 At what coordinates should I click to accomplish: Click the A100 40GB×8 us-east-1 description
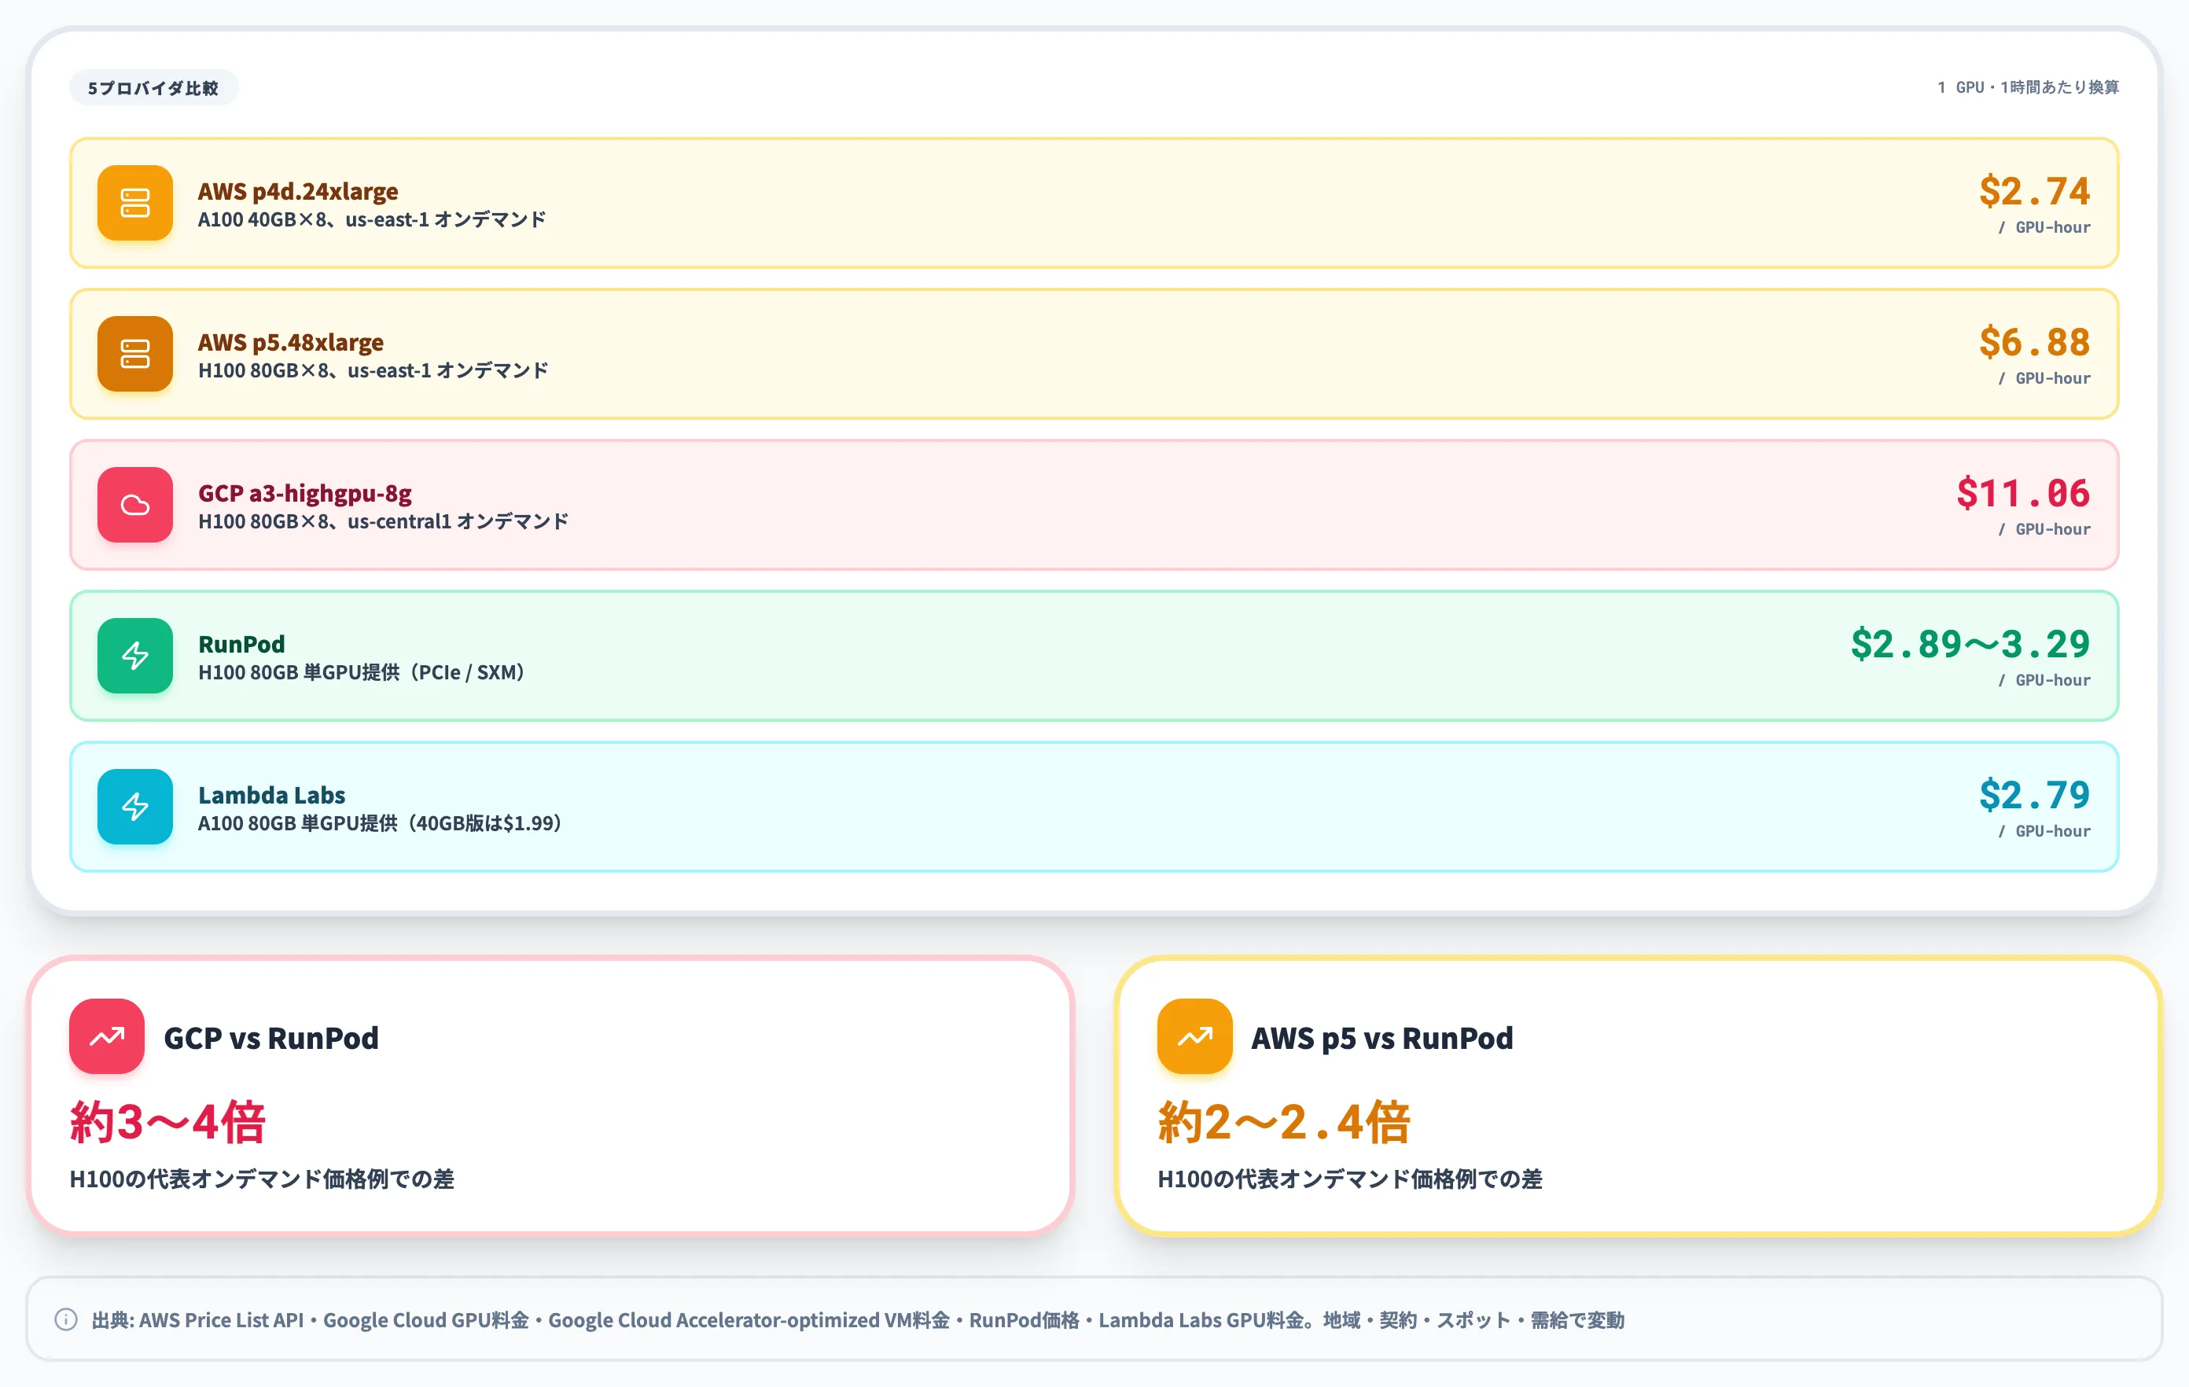tap(372, 219)
